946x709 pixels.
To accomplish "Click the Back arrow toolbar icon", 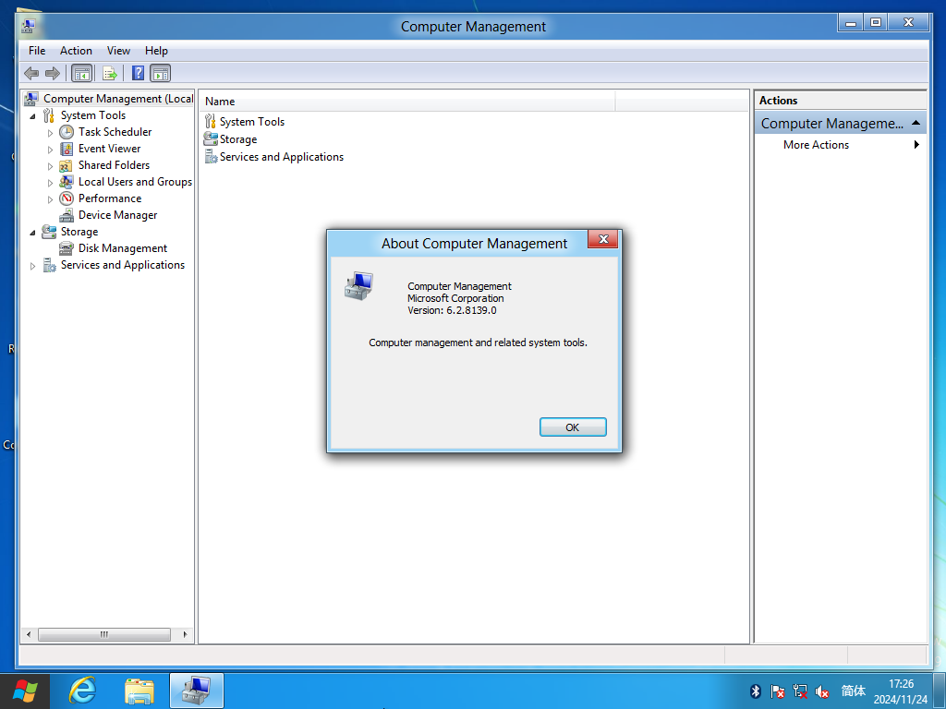I will click(31, 74).
